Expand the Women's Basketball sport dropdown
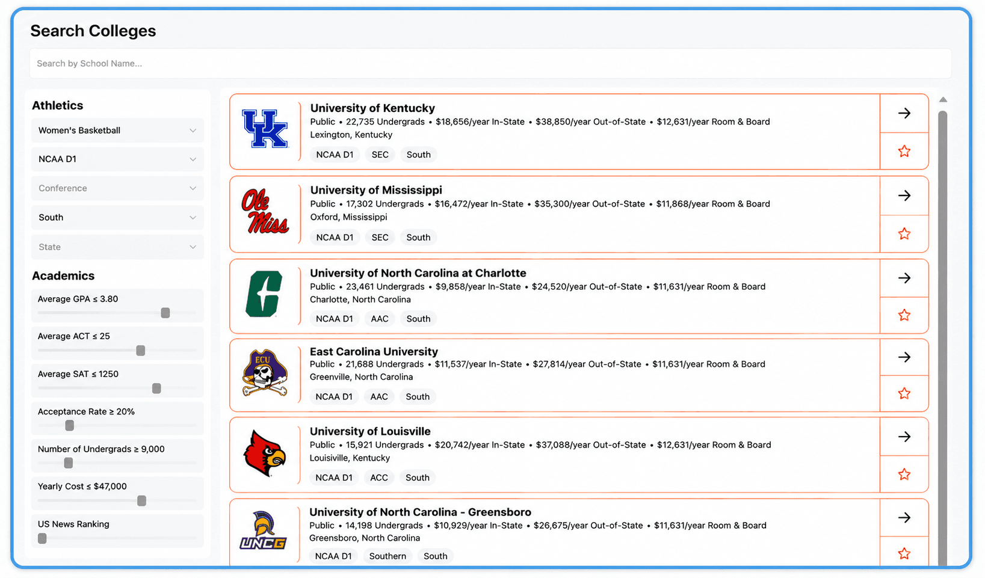Viewport: 985px width, 578px height. point(117,131)
